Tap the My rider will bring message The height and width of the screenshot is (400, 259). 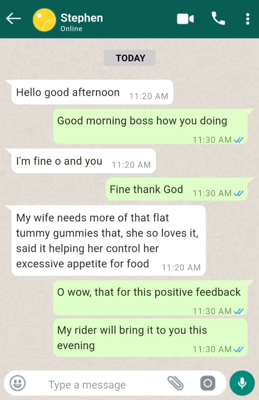(x=150, y=337)
